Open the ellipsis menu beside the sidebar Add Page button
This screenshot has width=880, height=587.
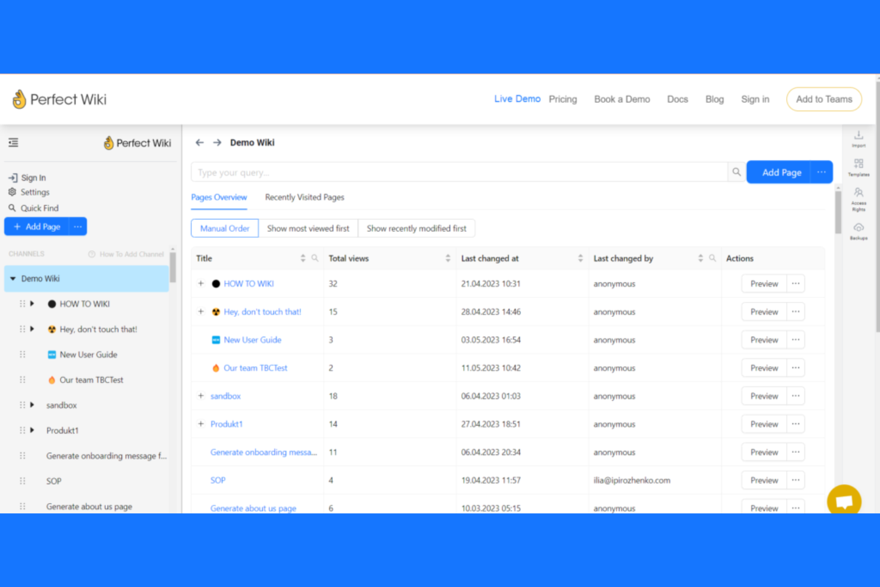(78, 227)
